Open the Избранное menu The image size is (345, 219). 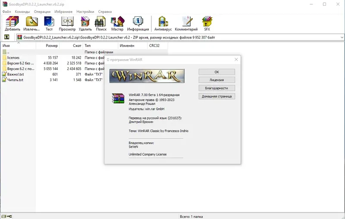click(x=63, y=12)
